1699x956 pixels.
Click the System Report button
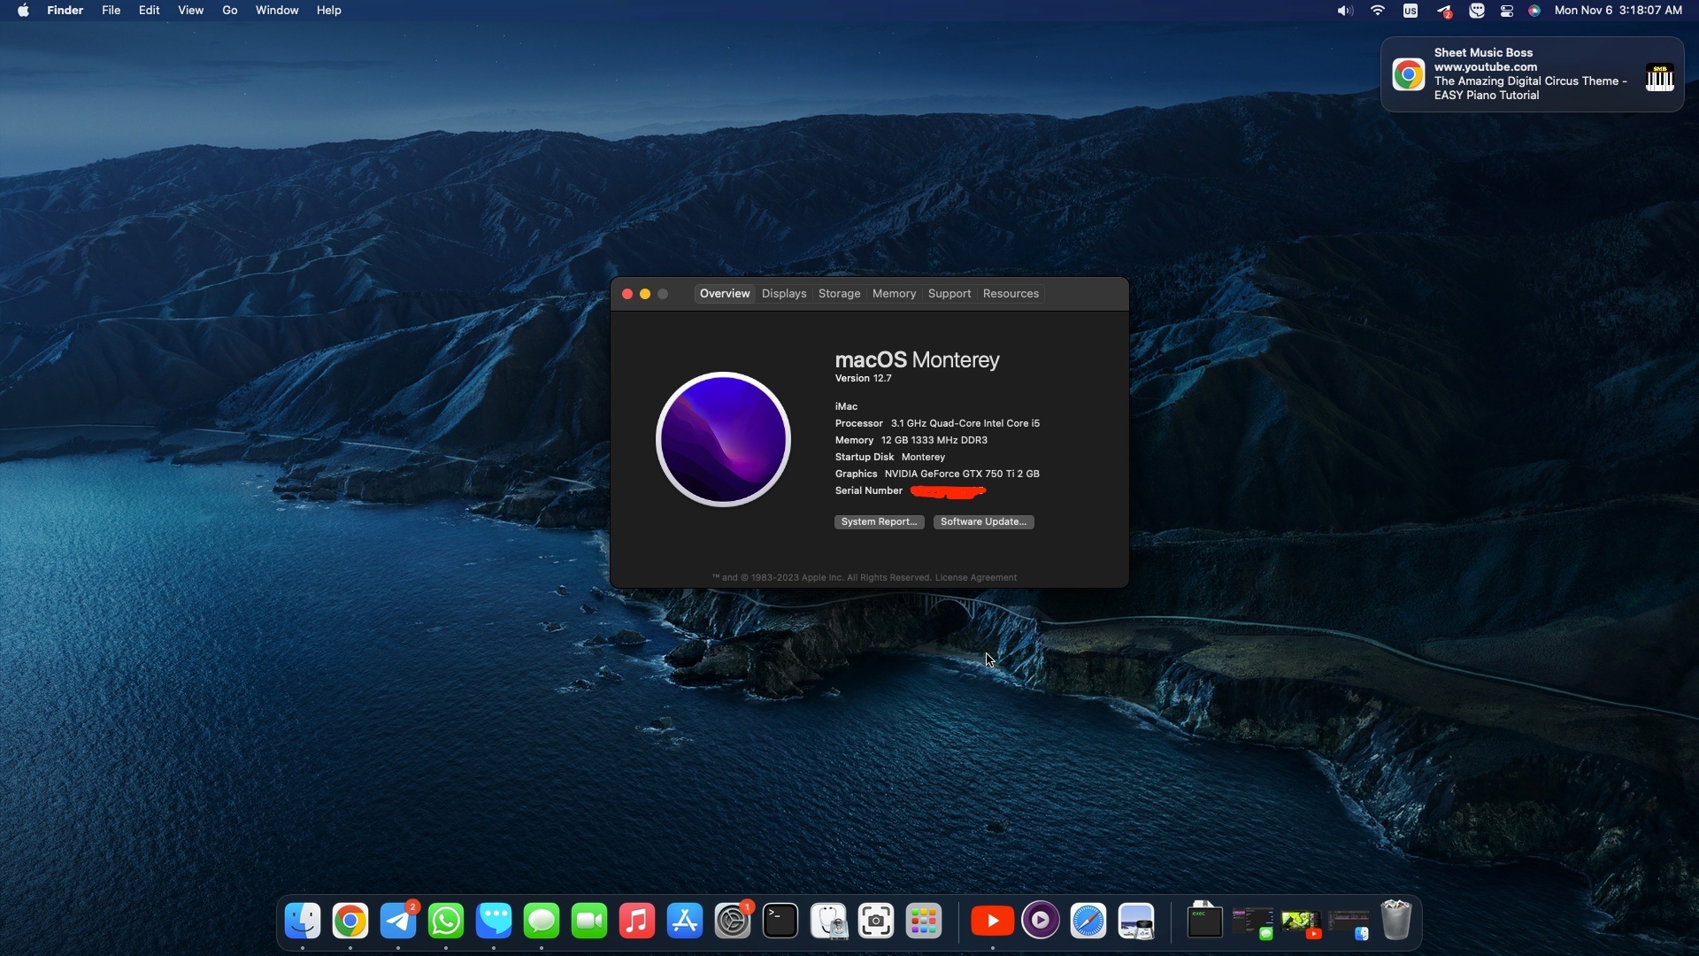coord(879,522)
